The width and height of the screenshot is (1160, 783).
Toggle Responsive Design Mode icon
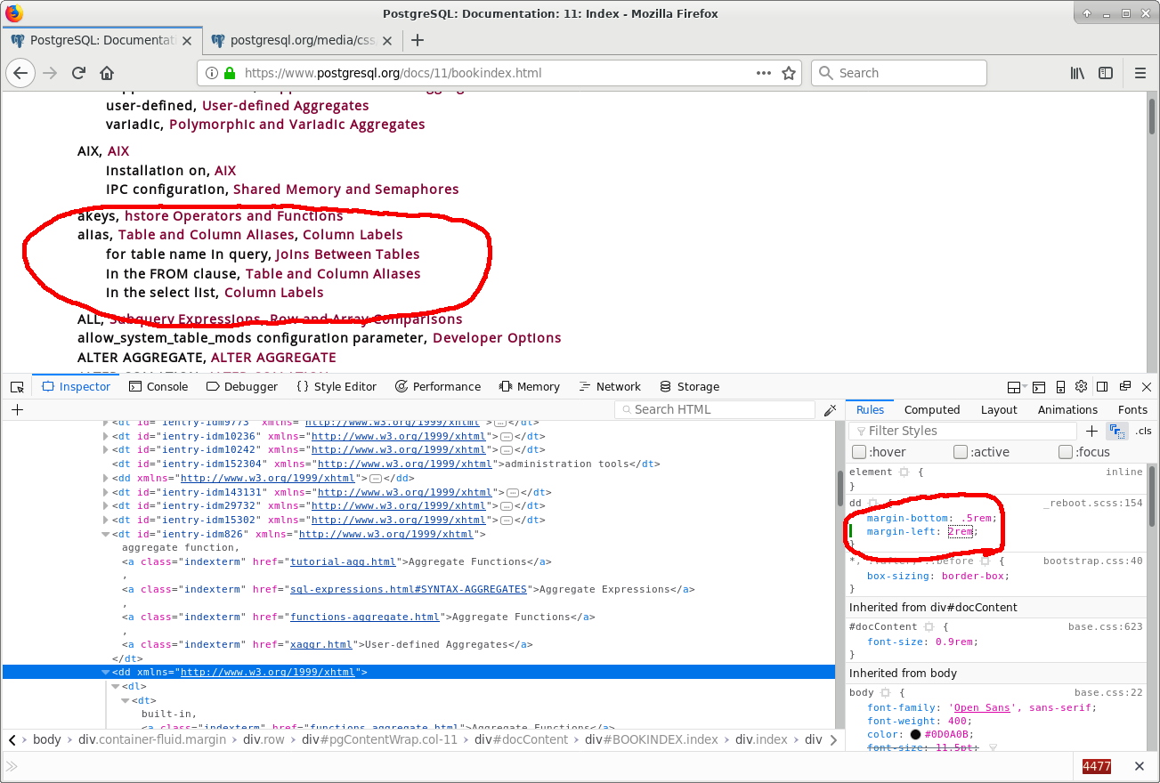click(1060, 387)
